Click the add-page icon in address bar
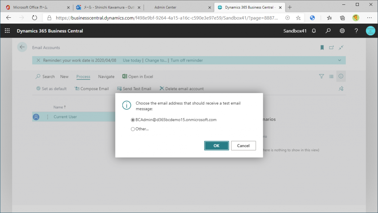 287,18
